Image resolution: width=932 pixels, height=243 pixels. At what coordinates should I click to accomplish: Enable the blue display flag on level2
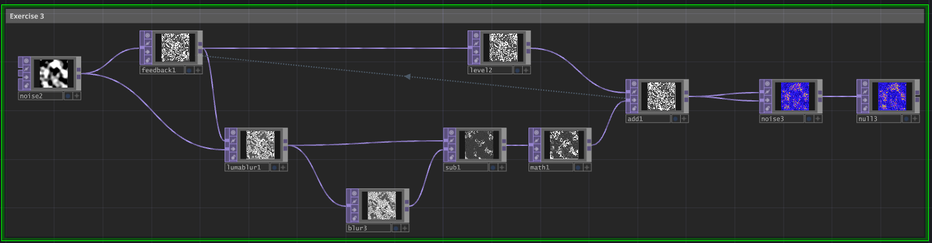coord(518,70)
